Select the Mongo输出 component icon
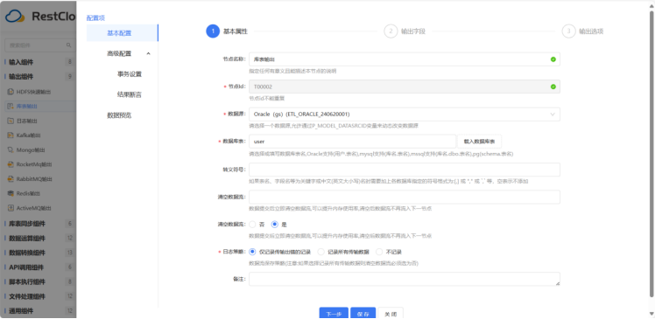Image resolution: width=655 pixels, height=319 pixels. click(x=11, y=149)
